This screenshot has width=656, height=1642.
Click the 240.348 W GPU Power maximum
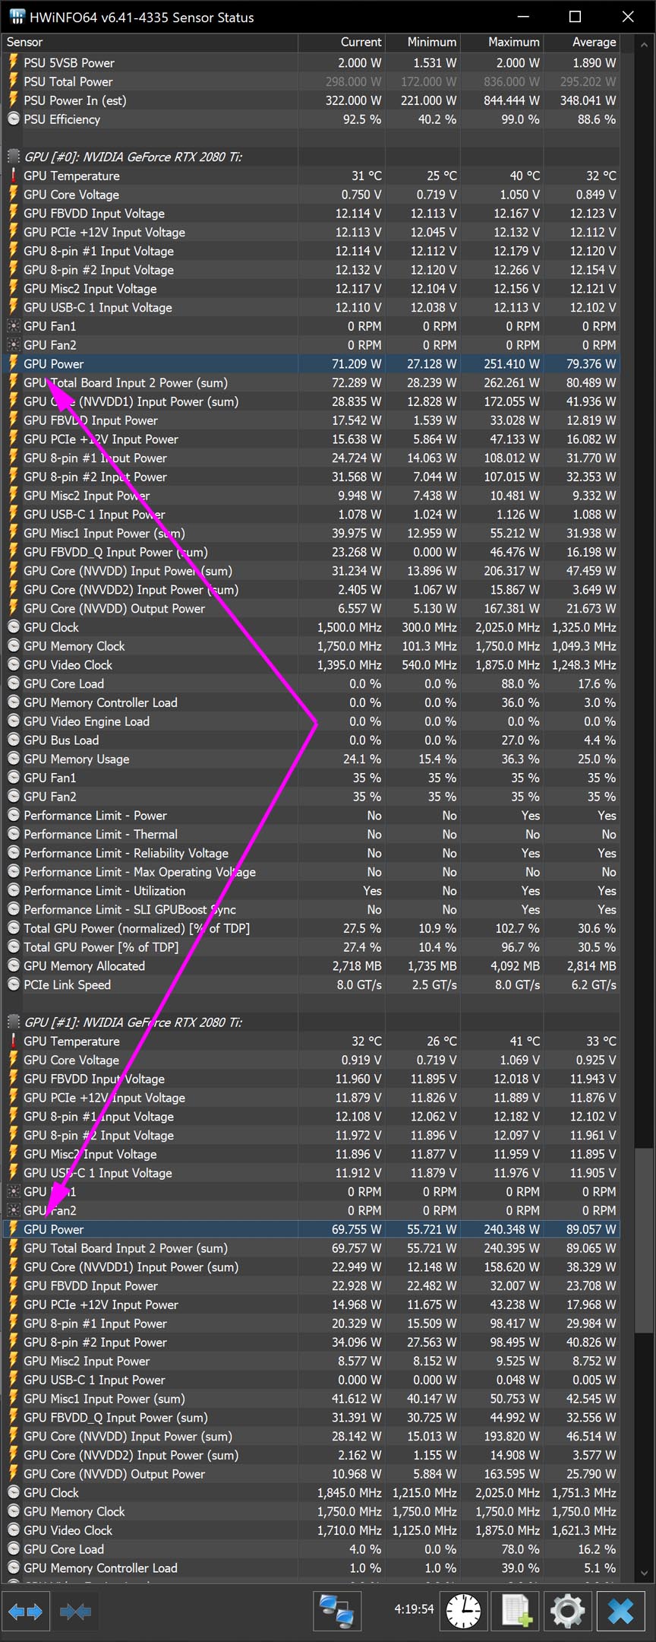pyautogui.click(x=512, y=1229)
